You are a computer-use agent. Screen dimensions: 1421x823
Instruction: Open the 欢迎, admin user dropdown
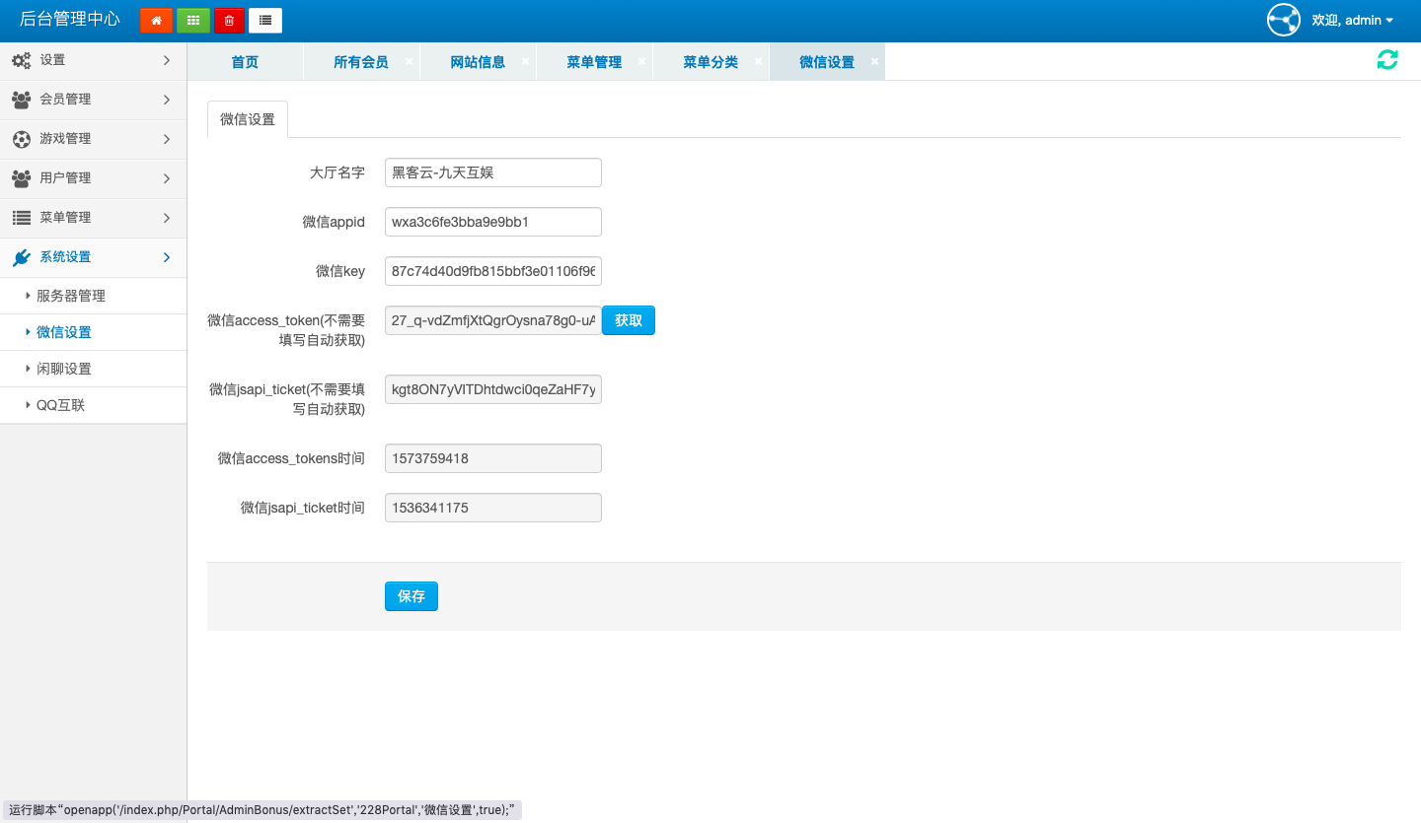pos(1352,21)
